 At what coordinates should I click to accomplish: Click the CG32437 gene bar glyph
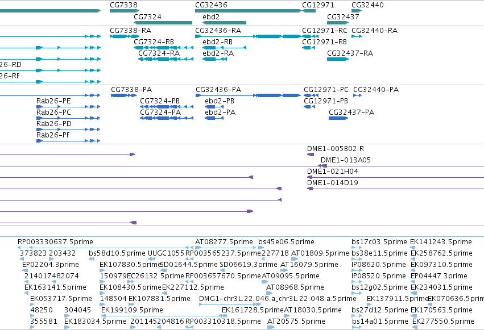tap(338, 23)
